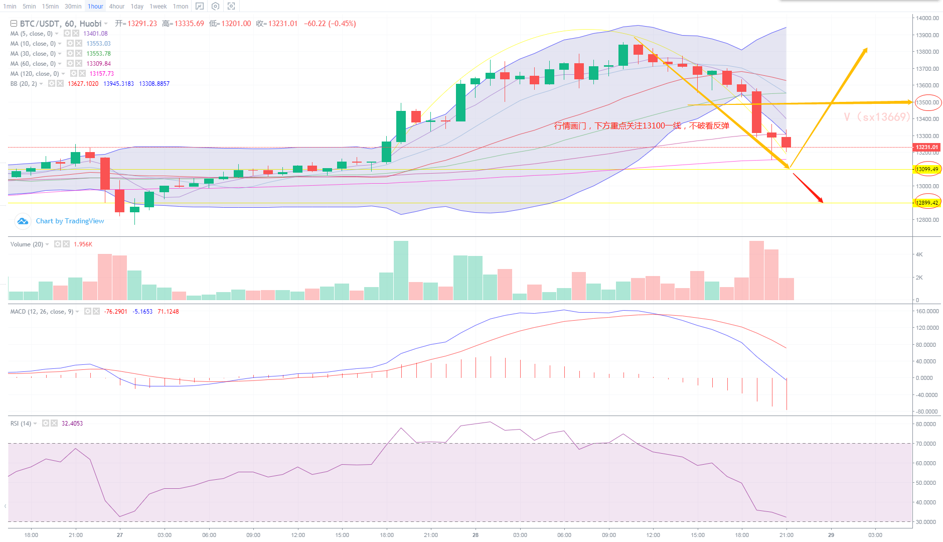Open settings gear for MA (5, close, 0)
The height and width of the screenshot is (542, 943).
pos(67,34)
